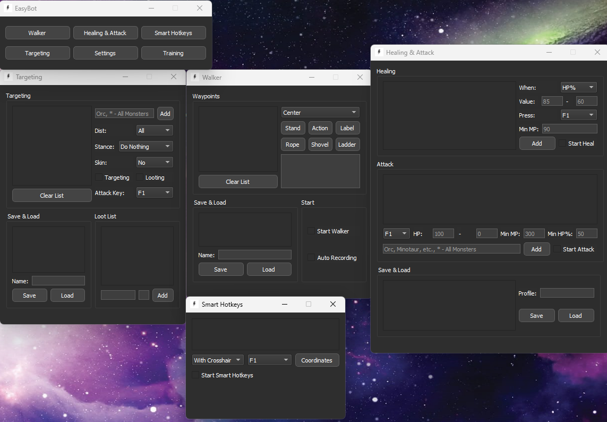Click the monster name field in Targeting
The width and height of the screenshot is (607, 422).
124,114
